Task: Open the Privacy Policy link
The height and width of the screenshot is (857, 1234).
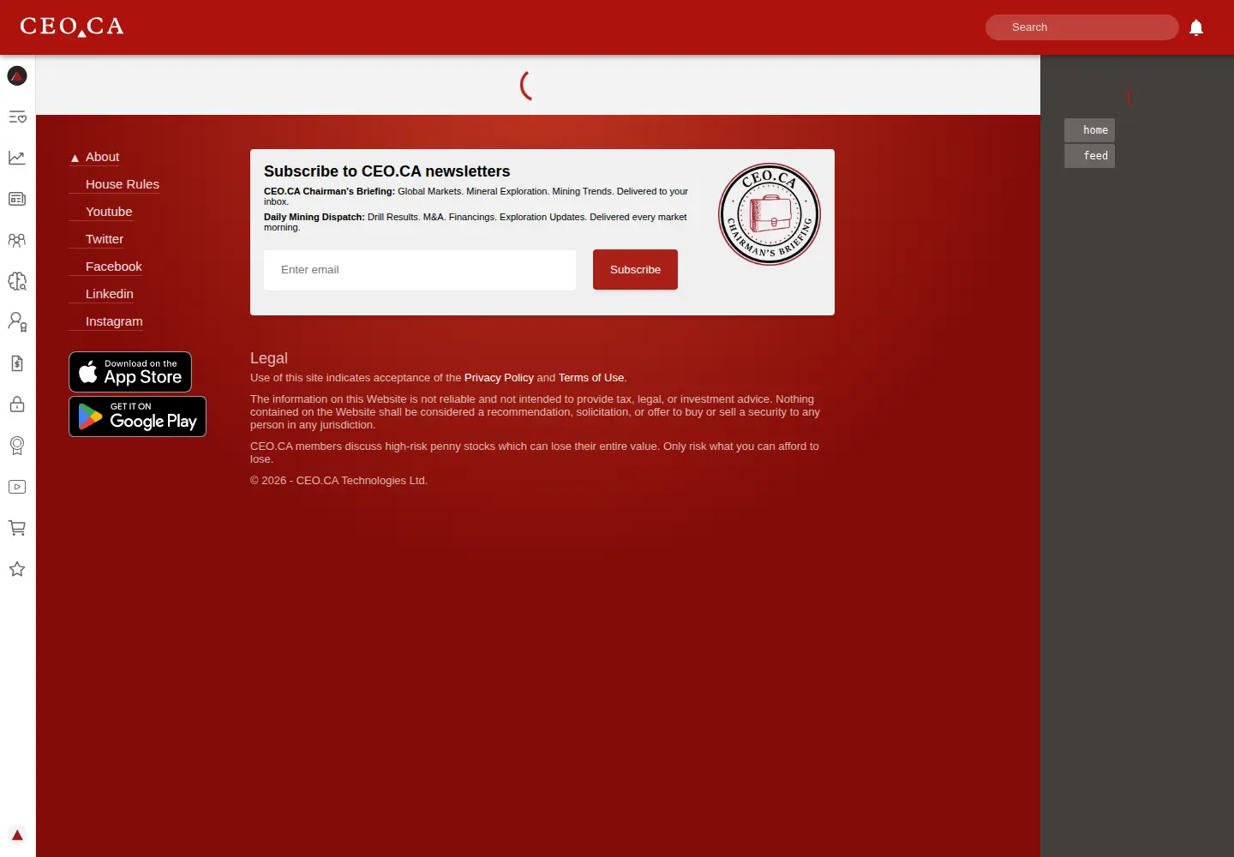Action: (x=499, y=378)
